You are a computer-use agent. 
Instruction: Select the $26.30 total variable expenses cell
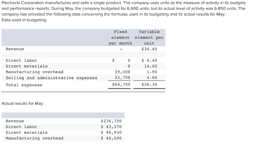click(x=149, y=85)
